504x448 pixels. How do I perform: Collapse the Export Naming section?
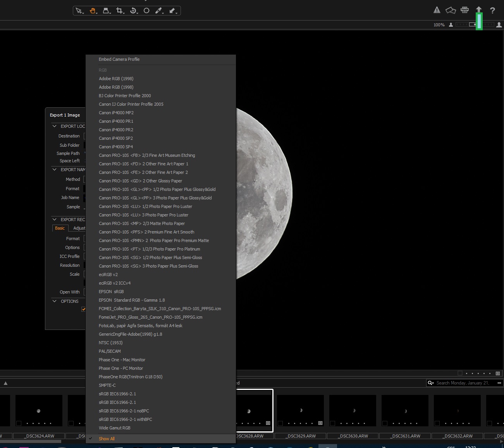tap(55, 170)
